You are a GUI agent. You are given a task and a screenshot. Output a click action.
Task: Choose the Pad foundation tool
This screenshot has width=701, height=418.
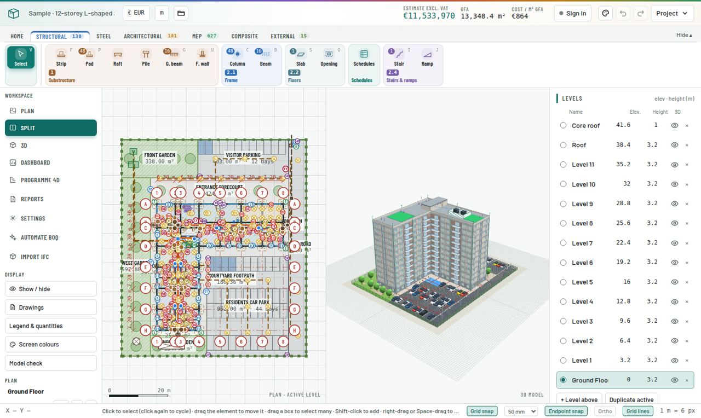point(89,58)
